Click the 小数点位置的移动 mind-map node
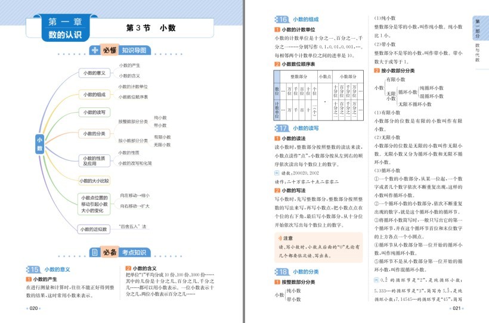 click(x=94, y=204)
